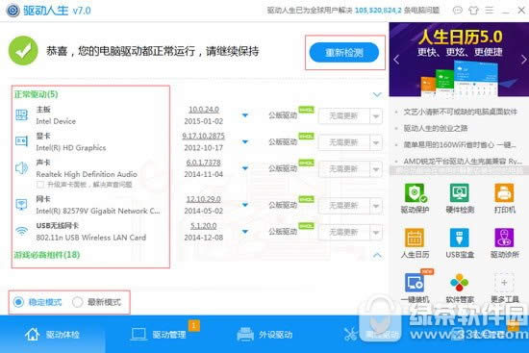Open 驱动人生的创业之路 news link

coord(435,128)
